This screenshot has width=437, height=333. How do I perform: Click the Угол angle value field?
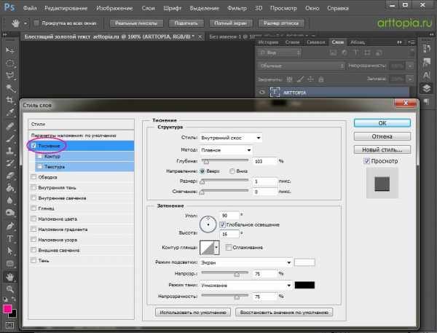coord(229,216)
